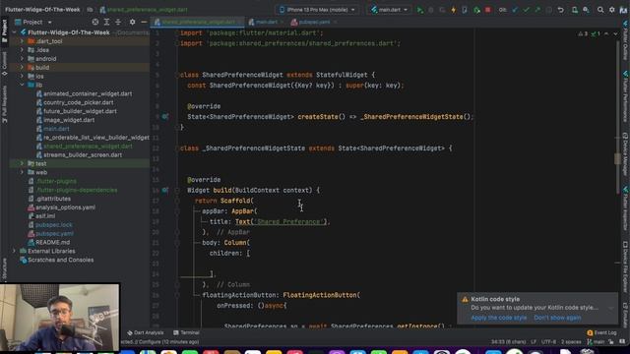
Task: Open animated_container_widget.dart file
Action: pyautogui.click(x=85, y=94)
